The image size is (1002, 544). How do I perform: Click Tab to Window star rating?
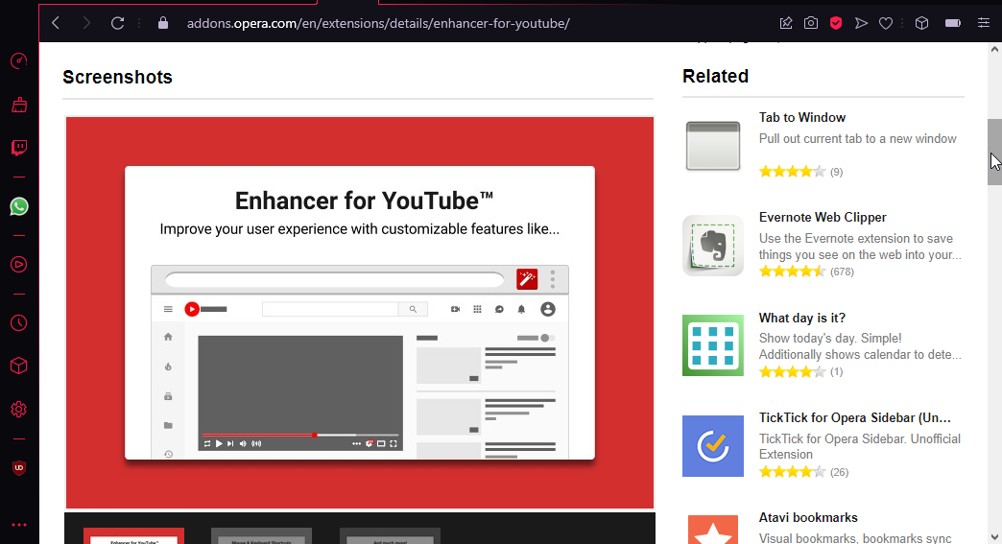[x=793, y=171]
